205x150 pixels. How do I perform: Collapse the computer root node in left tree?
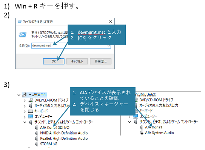click(x=19, y=95)
